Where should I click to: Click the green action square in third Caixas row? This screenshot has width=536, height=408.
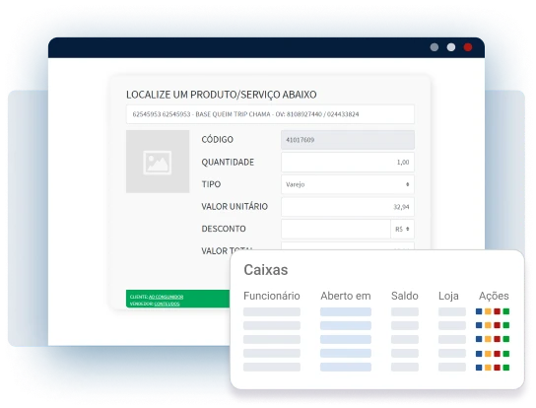[x=506, y=339]
